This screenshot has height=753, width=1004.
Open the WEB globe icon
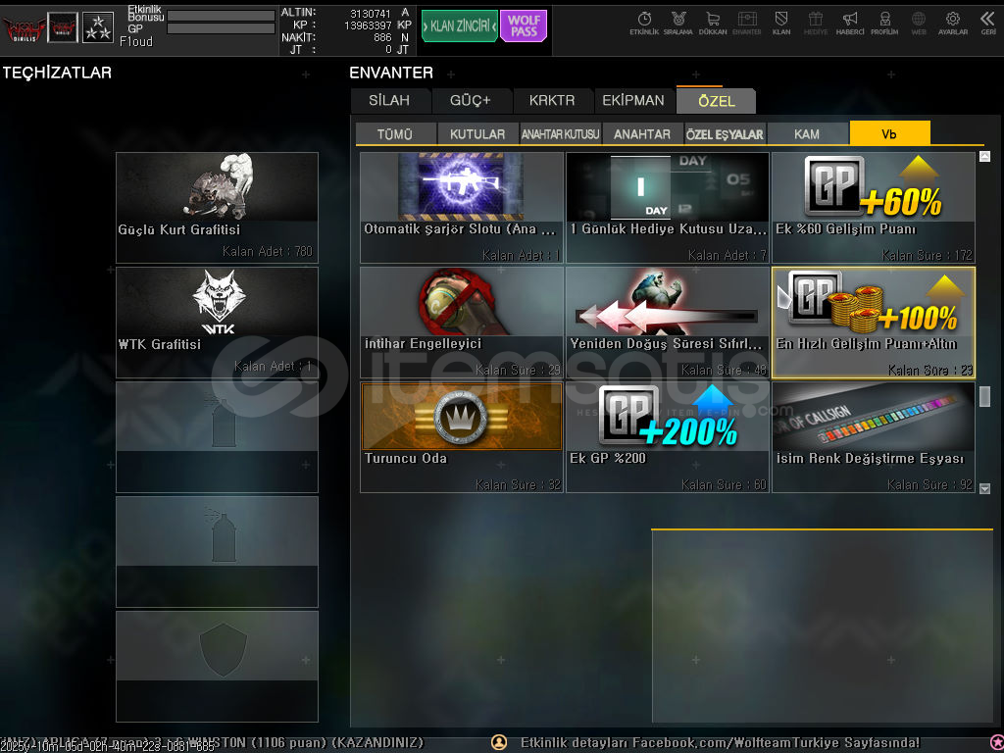[919, 23]
